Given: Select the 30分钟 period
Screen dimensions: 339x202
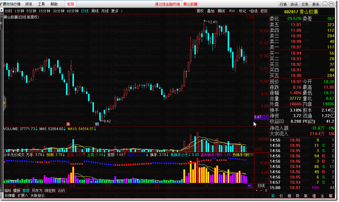Looking at the screenshot, I should point(59,11).
